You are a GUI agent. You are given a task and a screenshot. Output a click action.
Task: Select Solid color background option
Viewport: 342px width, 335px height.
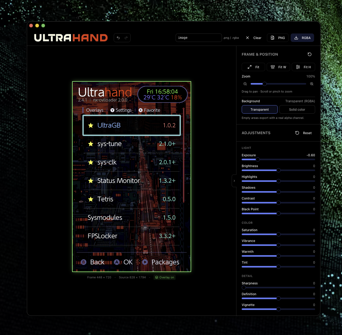coord(297,109)
